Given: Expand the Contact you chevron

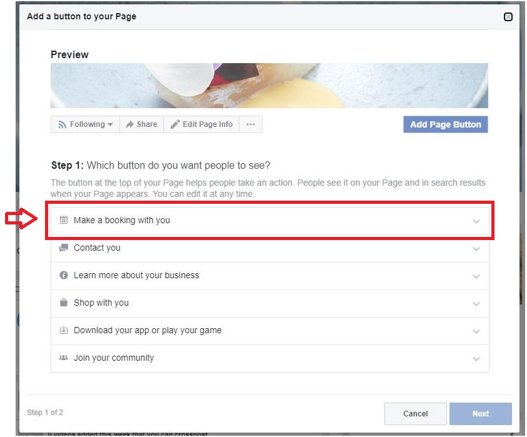Looking at the screenshot, I should tap(476, 249).
